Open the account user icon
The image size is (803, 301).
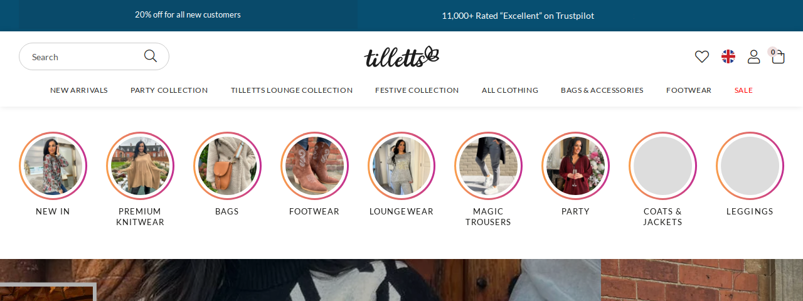[x=753, y=56]
